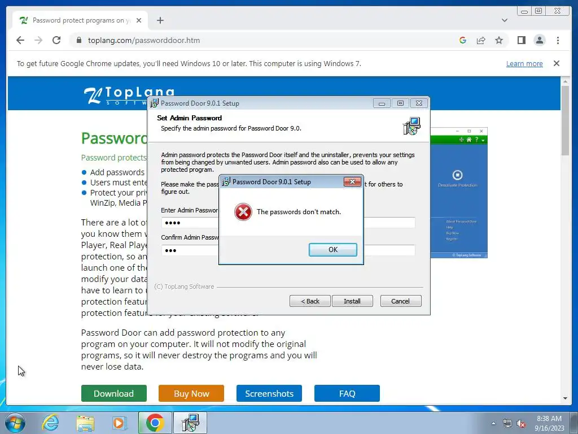Open a new tab with plus button
Image resolution: width=578 pixels, height=434 pixels.
[x=160, y=20]
